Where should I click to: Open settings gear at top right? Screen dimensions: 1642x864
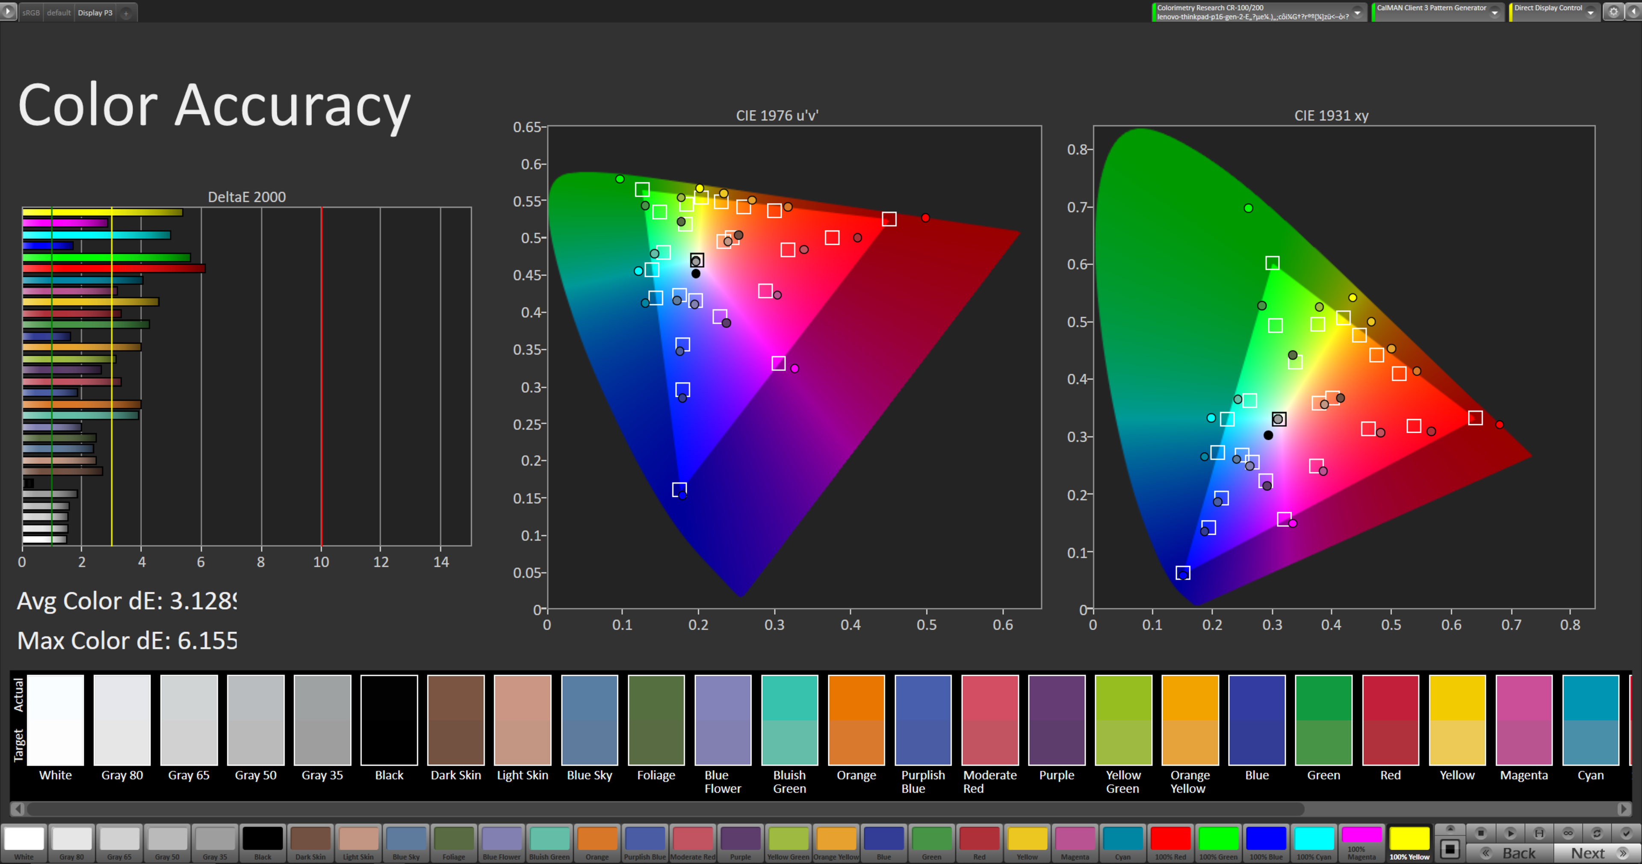coord(1613,12)
